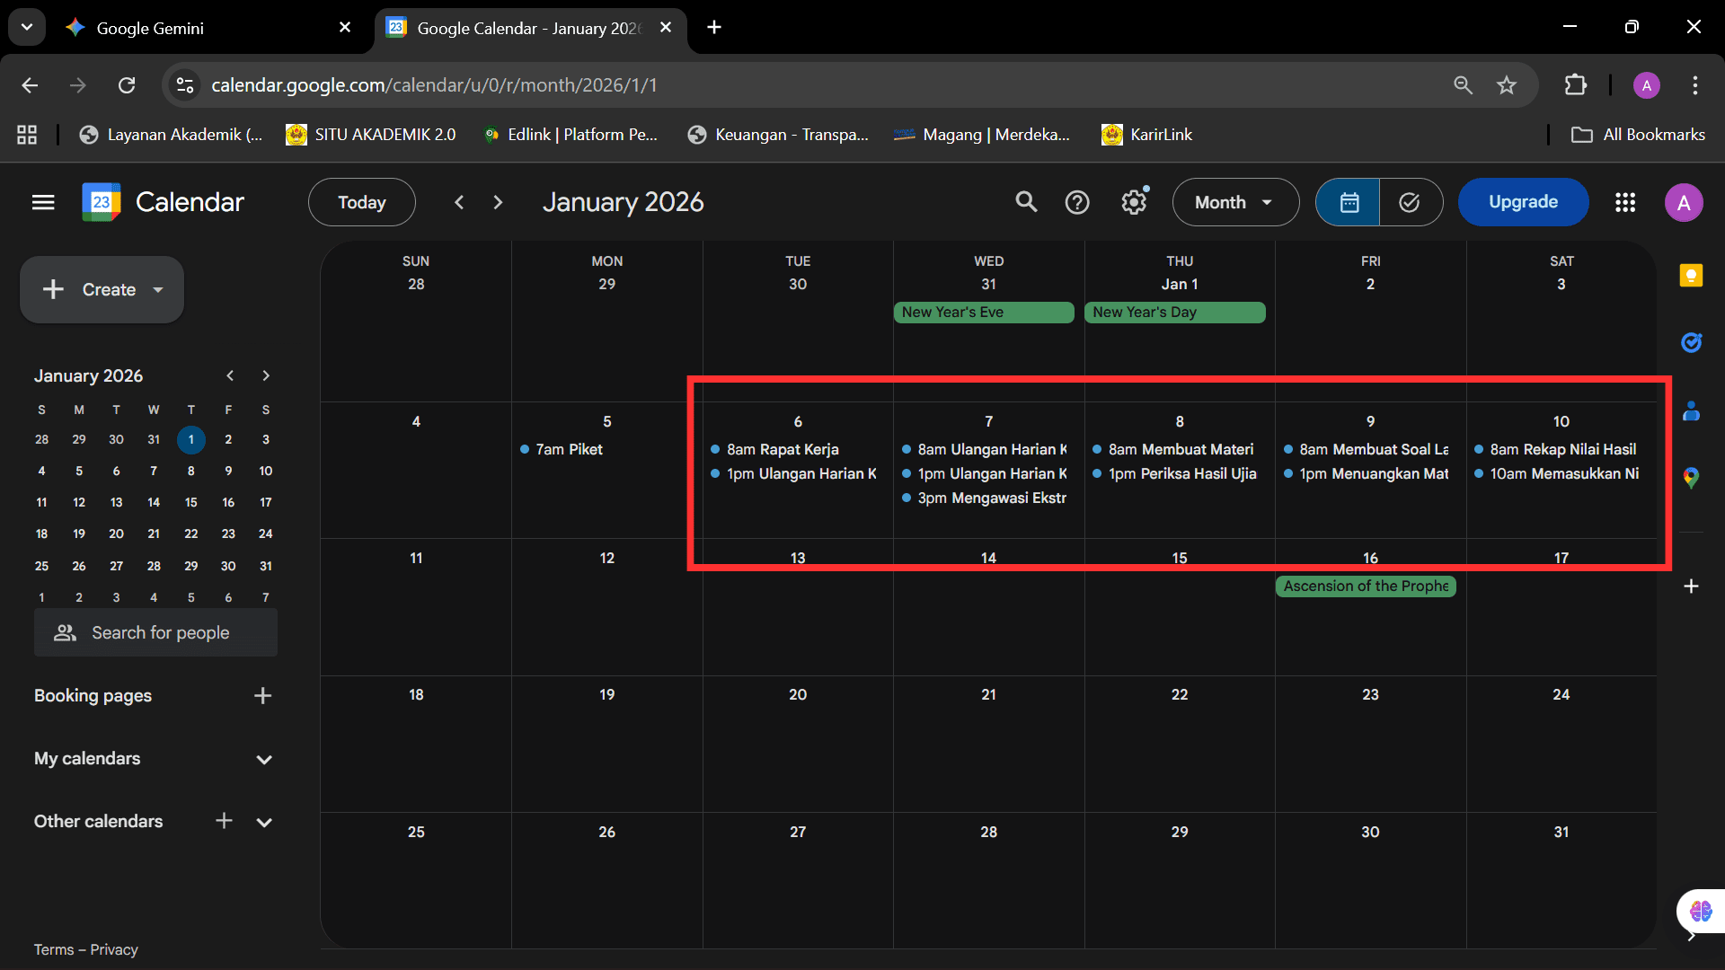1725x970 pixels.
Task: Click the Upgrade button
Action: 1522,202
